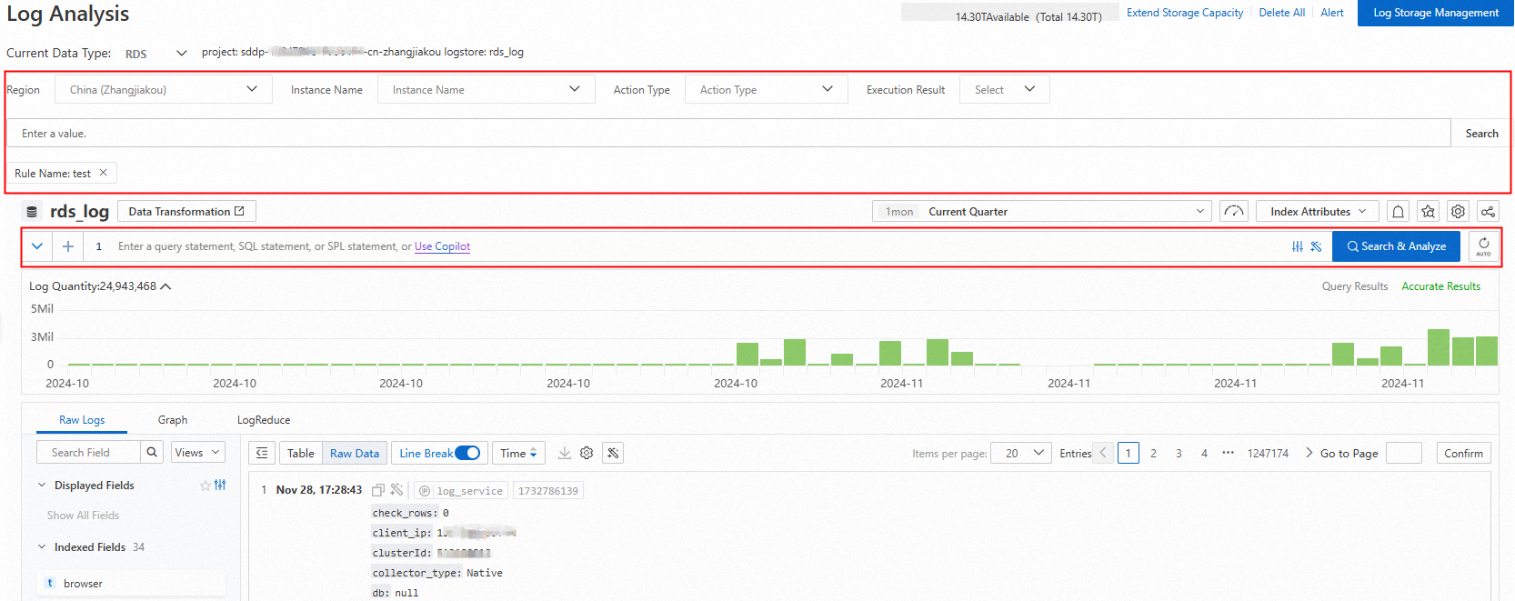Image resolution: width=1515 pixels, height=601 pixels.
Task: Click the auto refresh icon
Action: pos(1483,246)
